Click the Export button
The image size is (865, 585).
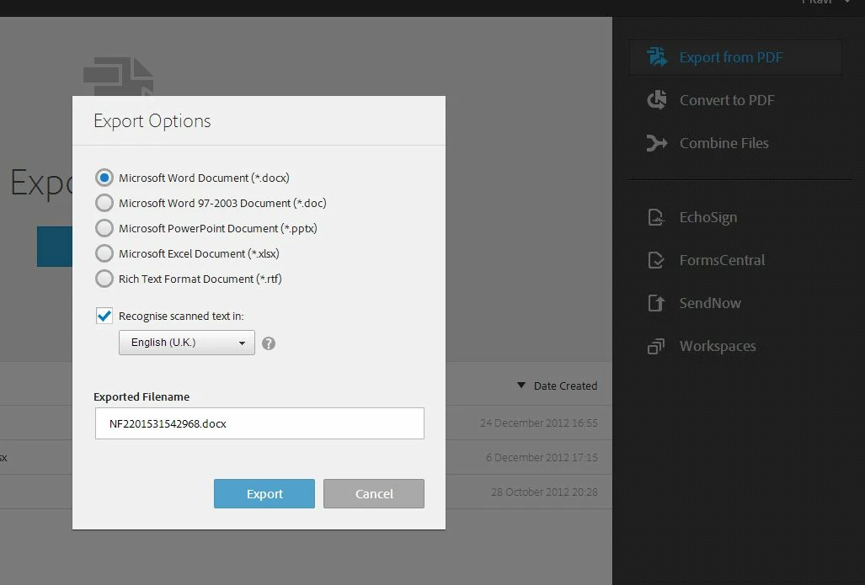tap(264, 493)
